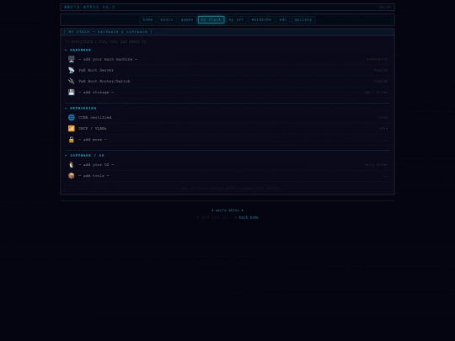Click the 'DHCP / VLANs' row text
Image resolution: width=455 pixels, height=341 pixels.
point(93,129)
